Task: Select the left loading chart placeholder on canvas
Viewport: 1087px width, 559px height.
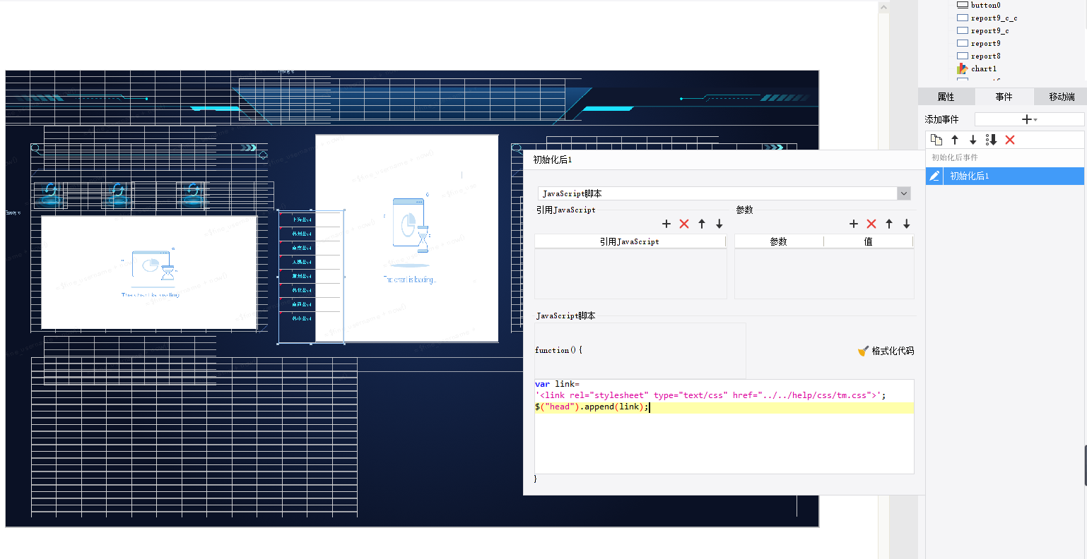Action: (149, 272)
